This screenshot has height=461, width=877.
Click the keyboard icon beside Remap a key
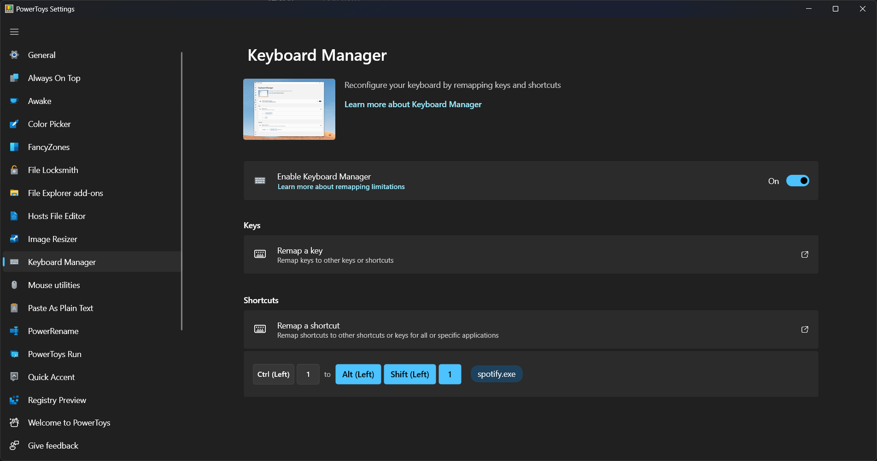tap(260, 254)
